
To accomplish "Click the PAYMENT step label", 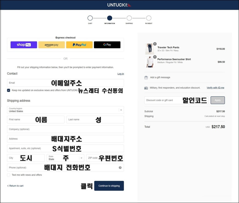I will click(149, 23).
